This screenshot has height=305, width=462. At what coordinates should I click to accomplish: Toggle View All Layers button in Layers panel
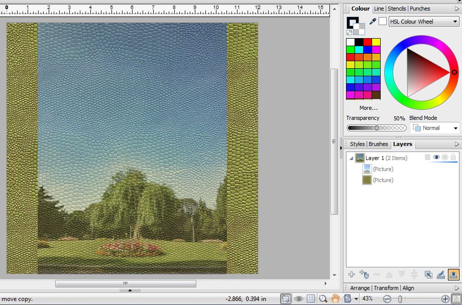point(453,274)
